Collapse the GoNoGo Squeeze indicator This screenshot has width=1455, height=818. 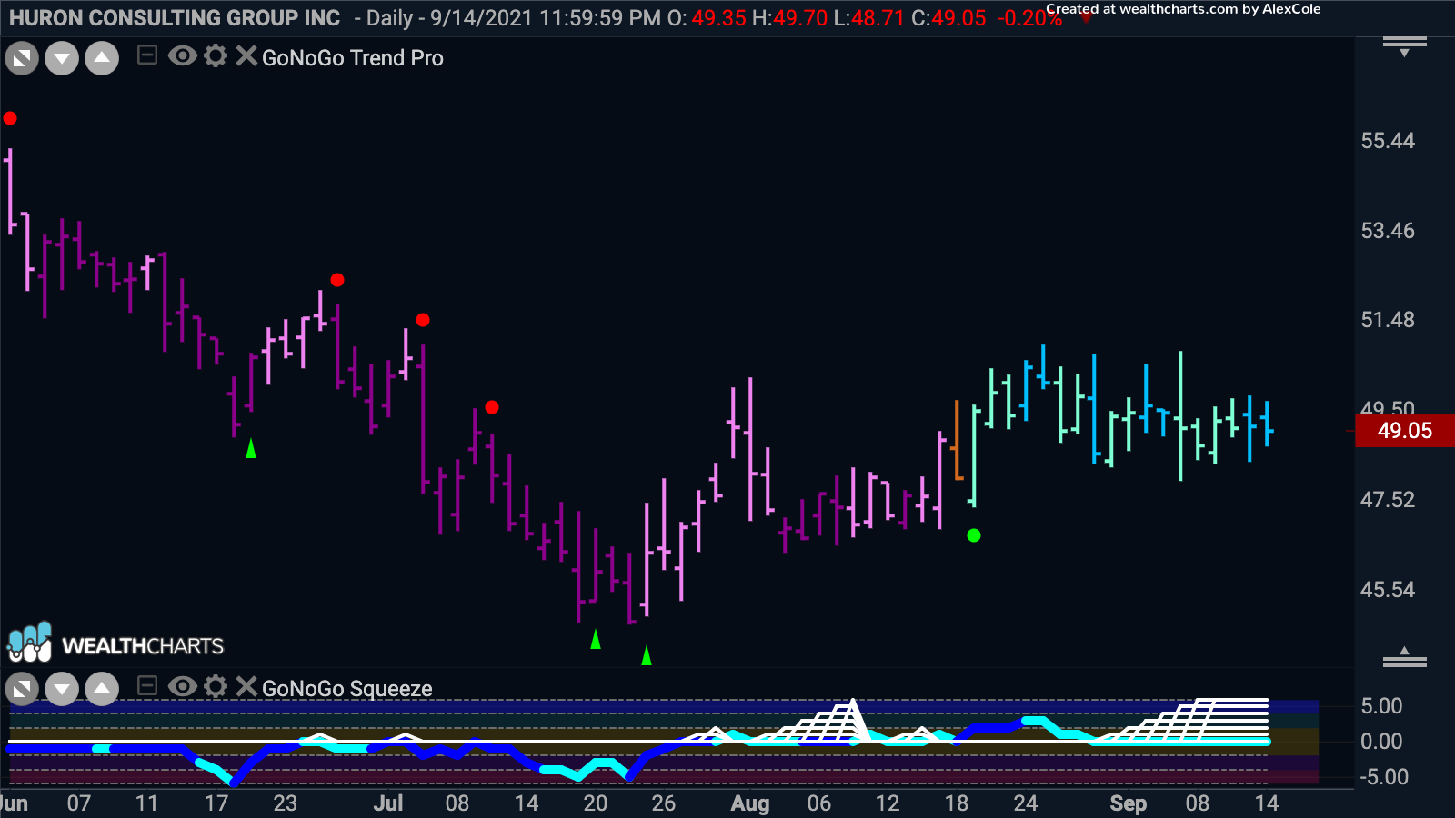coord(147,686)
